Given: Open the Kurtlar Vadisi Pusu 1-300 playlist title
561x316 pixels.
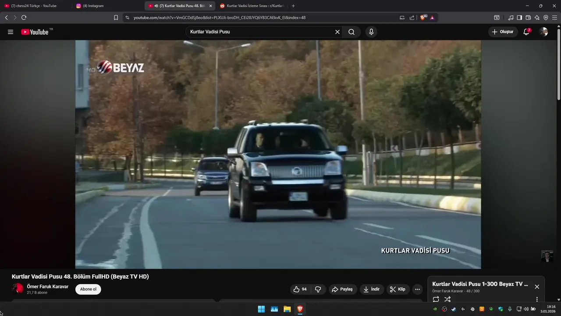Looking at the screenshot, I should (x=480, y=284).
